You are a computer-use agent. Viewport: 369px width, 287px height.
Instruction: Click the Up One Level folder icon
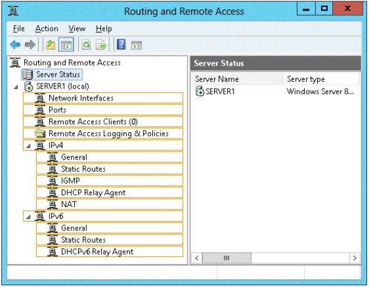[50, 45]
